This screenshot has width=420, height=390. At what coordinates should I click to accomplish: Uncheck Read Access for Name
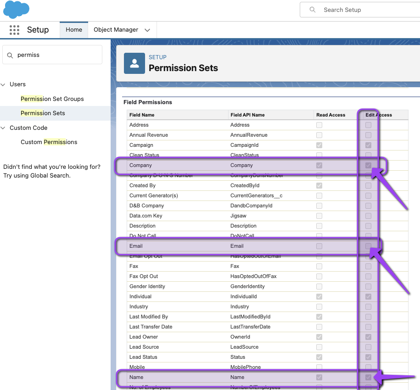click(x=319, y=378)
